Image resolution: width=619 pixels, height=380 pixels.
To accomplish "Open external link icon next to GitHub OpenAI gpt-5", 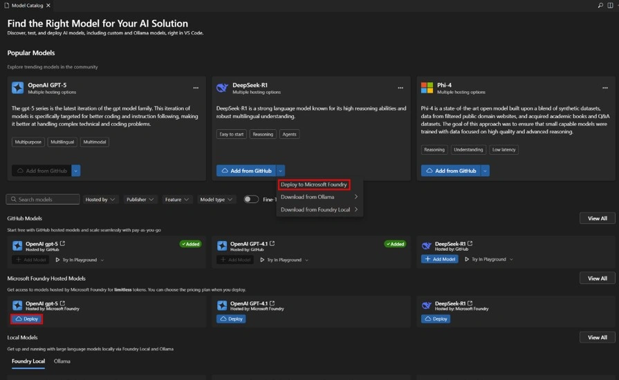I will pyautogui.click(x=62, y=244).
